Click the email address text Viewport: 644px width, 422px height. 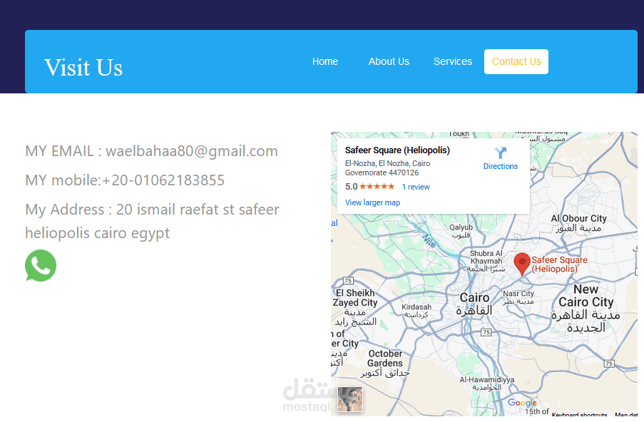[192, 151]
